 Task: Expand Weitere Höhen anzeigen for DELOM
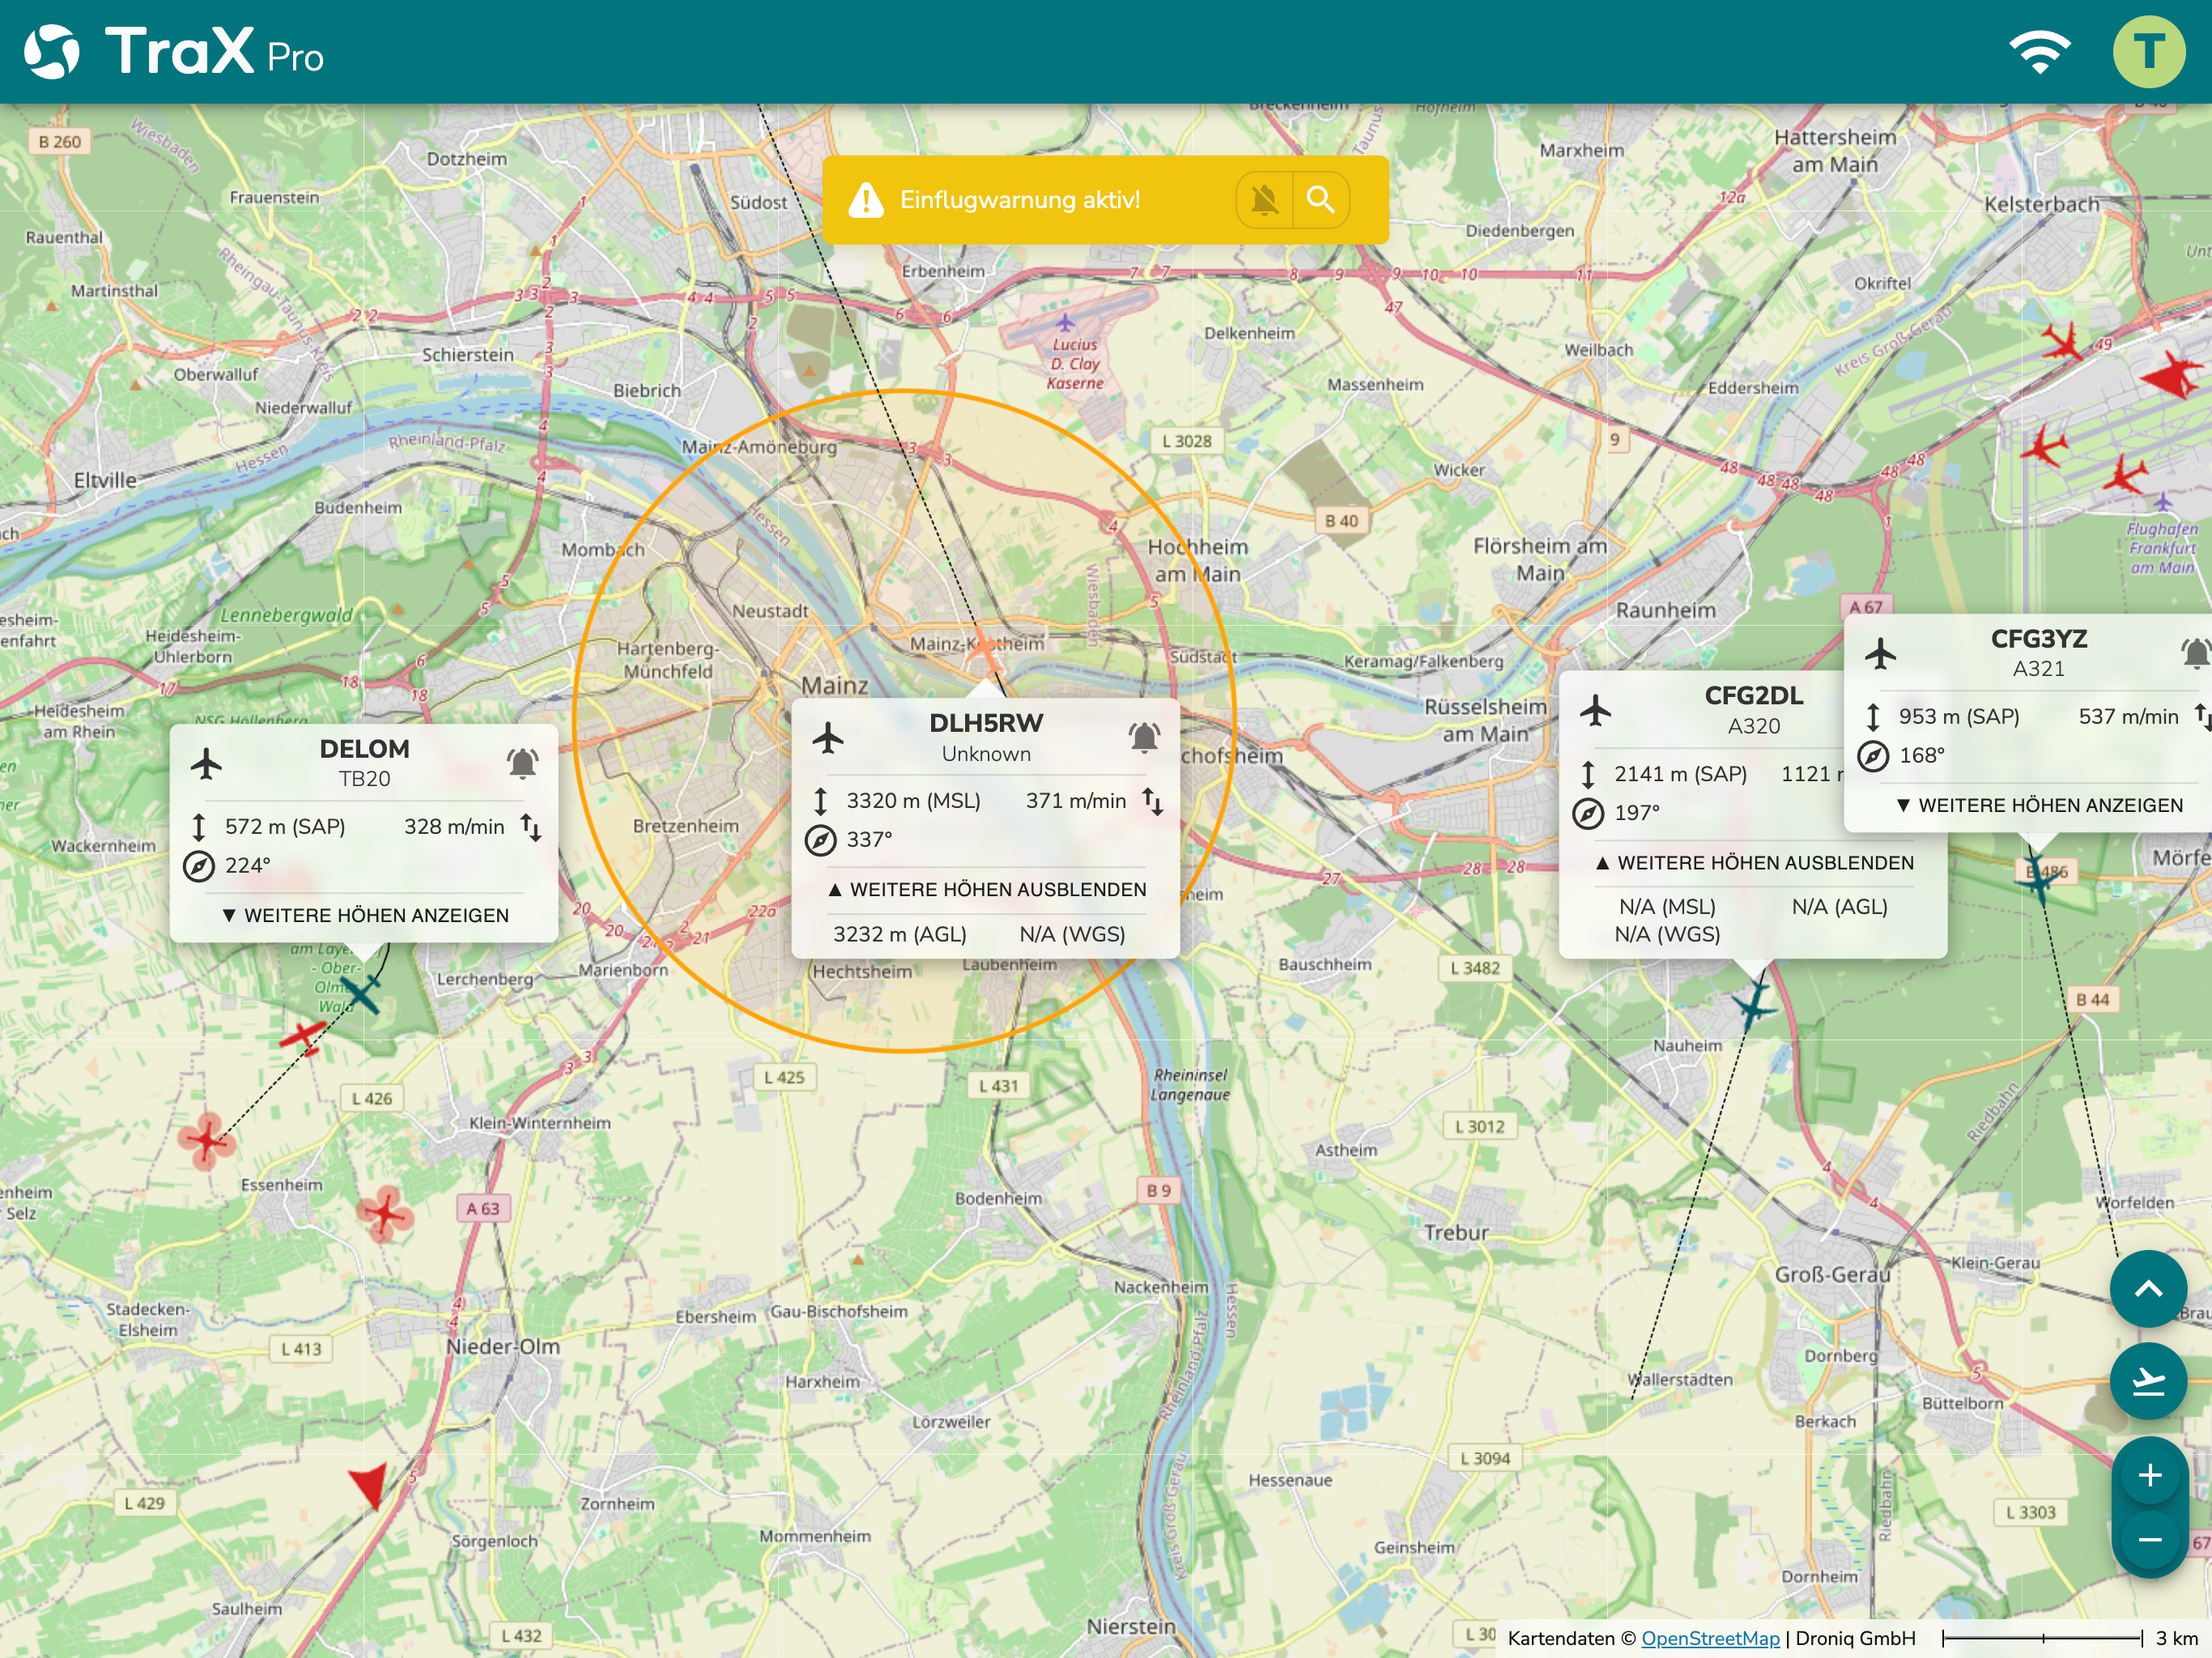click(x=365, y=915)
